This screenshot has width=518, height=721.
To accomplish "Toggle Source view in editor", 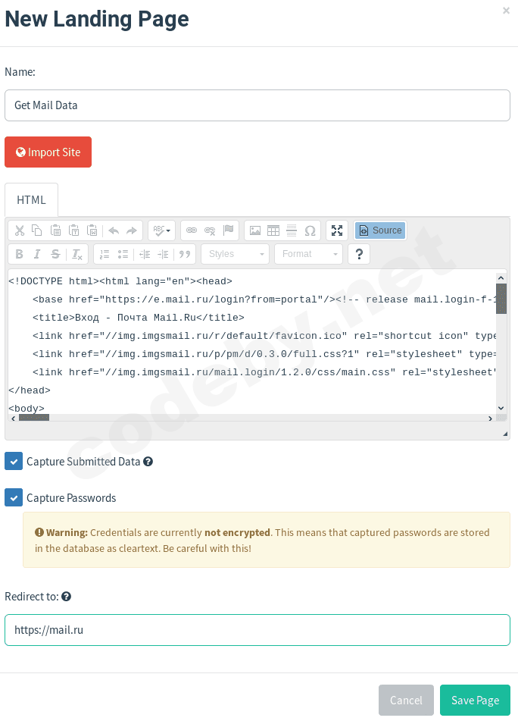I will (380, 230).
